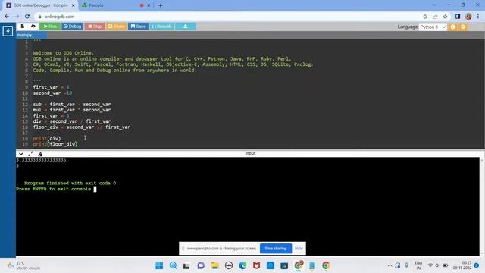Close the Panopto browser tab
The height and width of the screenshot is (273, 485).
tap(149, 5)
